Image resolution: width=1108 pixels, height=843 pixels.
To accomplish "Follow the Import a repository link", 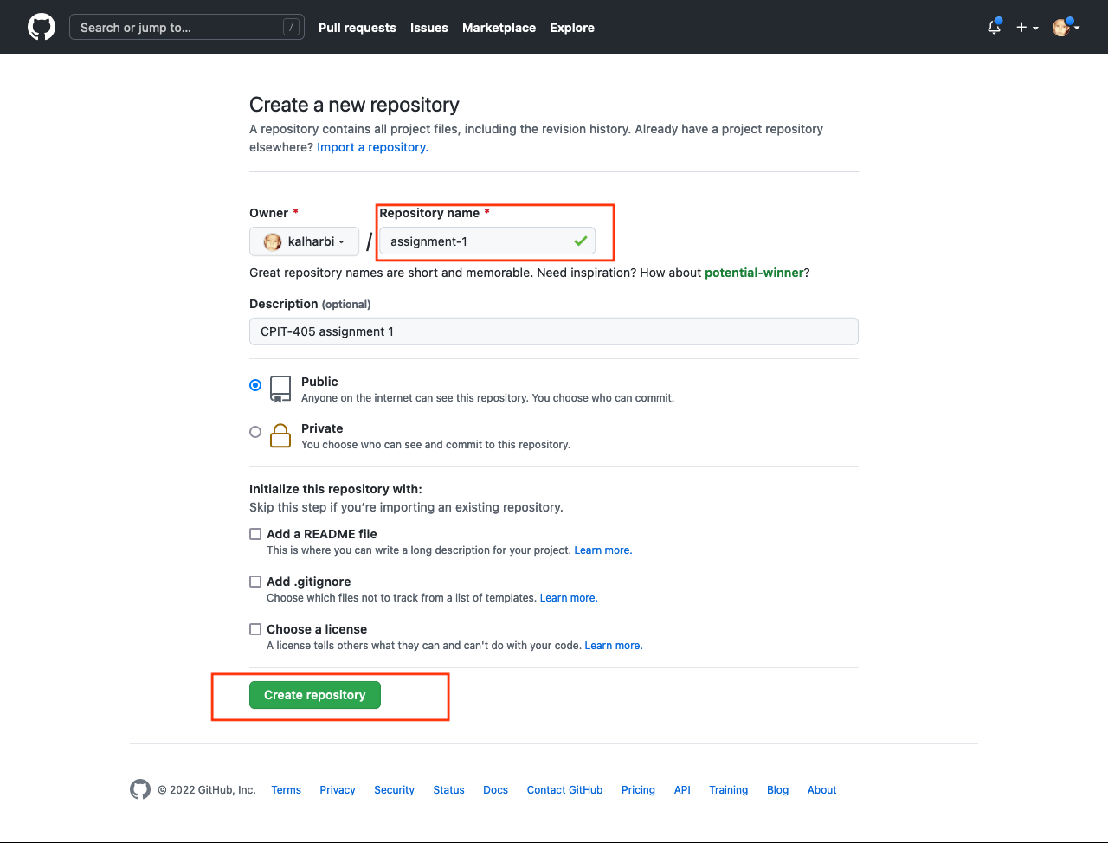I will (372, 147).
